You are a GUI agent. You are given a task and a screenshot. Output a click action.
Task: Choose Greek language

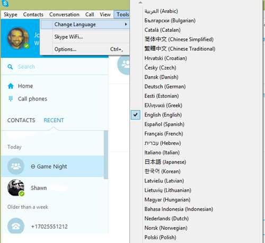tap(163, 106)
